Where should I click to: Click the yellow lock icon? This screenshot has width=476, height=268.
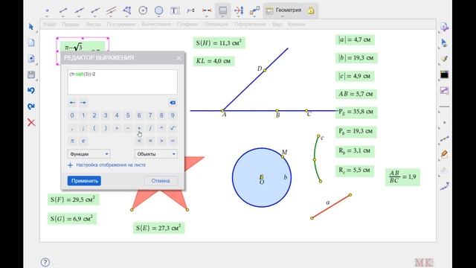click(311, 10)
